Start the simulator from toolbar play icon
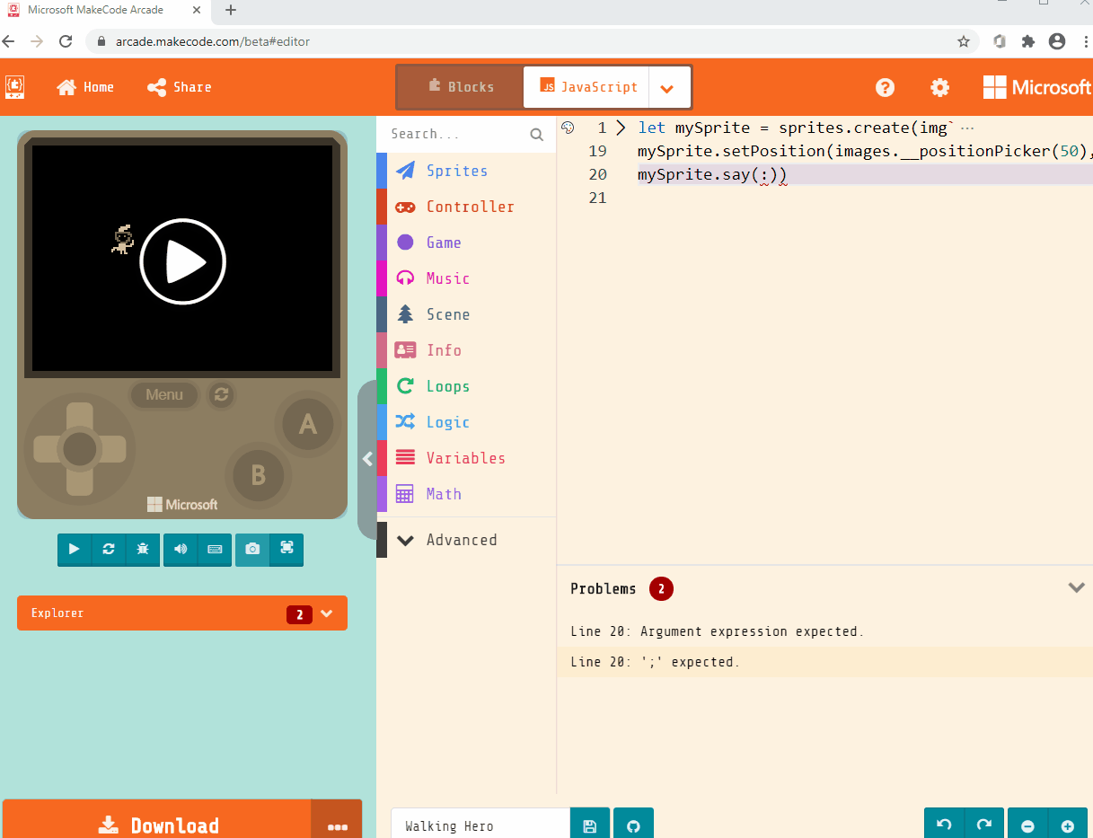The image size is (1093, 838). click(75, 550)
